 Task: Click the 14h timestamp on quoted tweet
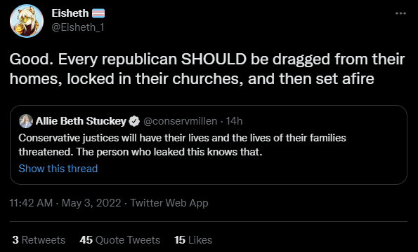(x=234, y=121)
